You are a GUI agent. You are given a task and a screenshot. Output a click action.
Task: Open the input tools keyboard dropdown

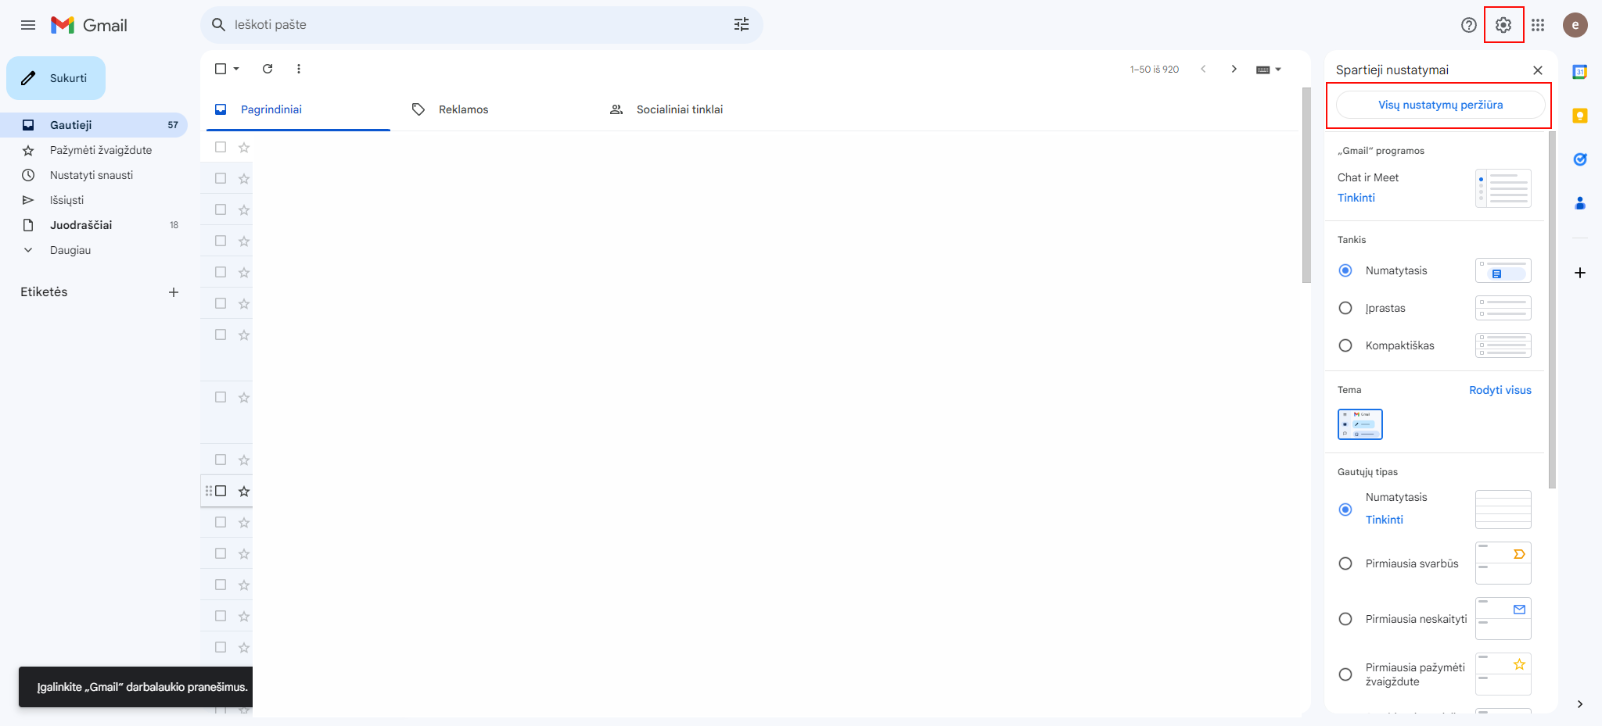pyautogui.click(x=1269, y=70)
